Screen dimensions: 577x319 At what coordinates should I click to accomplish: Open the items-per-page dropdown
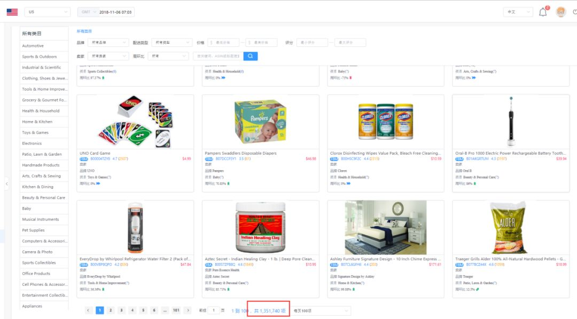click(x=321, y=310)
